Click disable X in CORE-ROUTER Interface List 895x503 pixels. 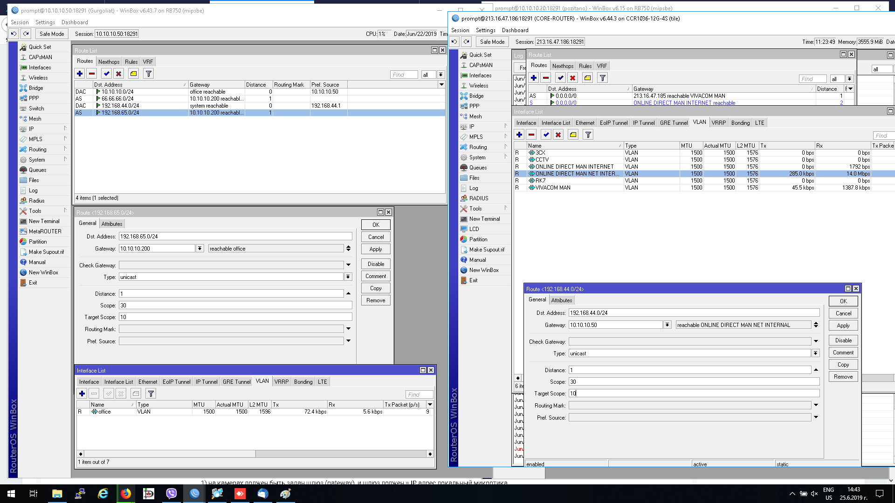click(558, 135)
